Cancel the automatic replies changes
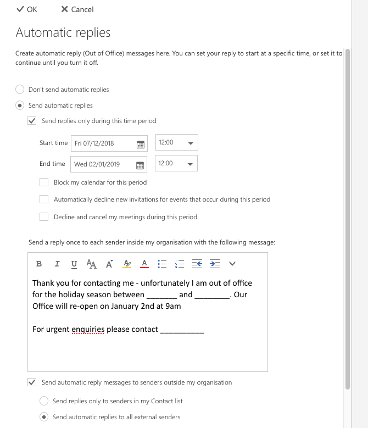368x428 pixels. 77,9
